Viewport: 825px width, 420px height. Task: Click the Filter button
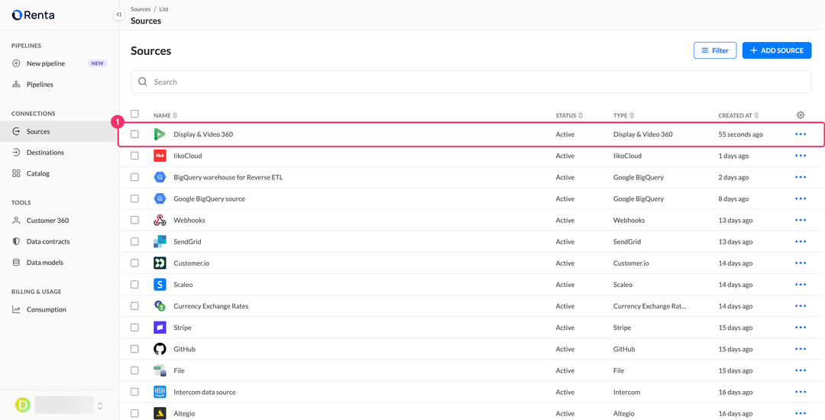tap(715, 50)
